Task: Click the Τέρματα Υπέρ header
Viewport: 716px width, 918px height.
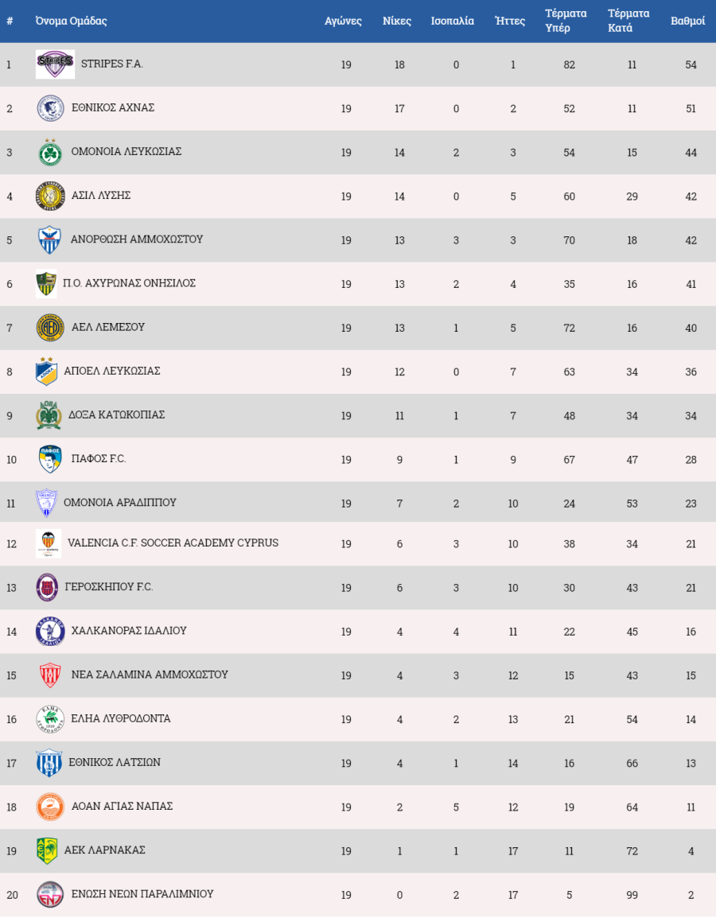Action: coord(566,21)
